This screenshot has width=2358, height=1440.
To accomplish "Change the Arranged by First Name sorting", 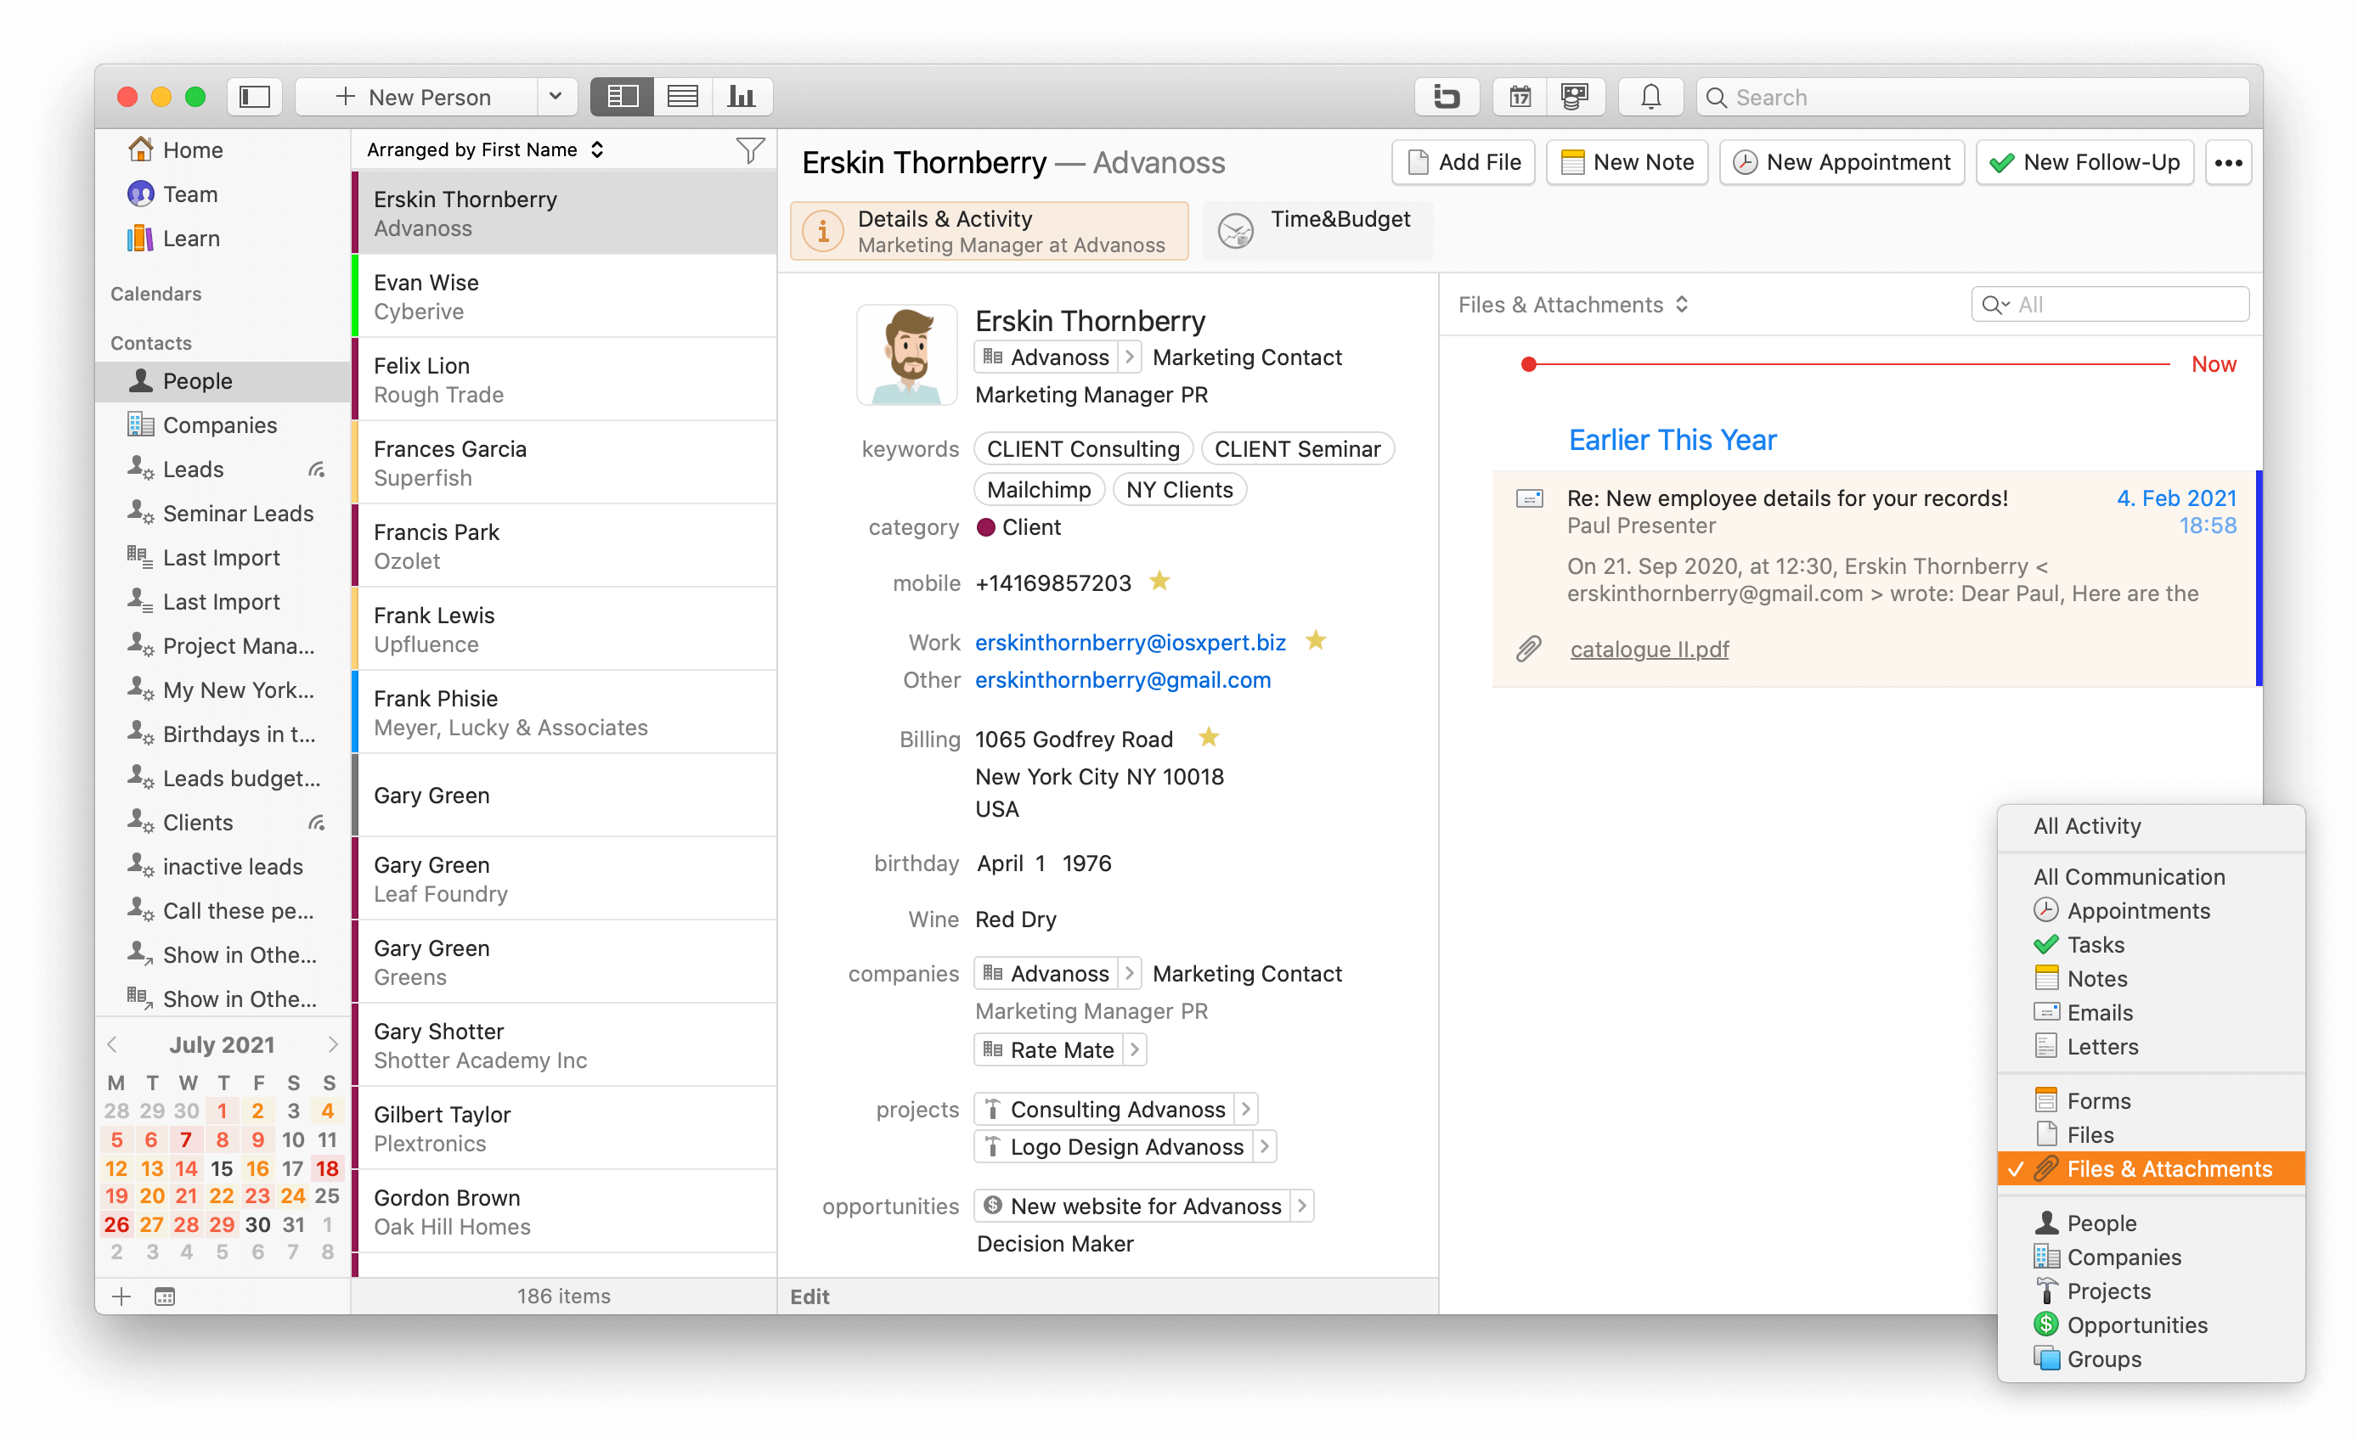I will coord(485,149).
